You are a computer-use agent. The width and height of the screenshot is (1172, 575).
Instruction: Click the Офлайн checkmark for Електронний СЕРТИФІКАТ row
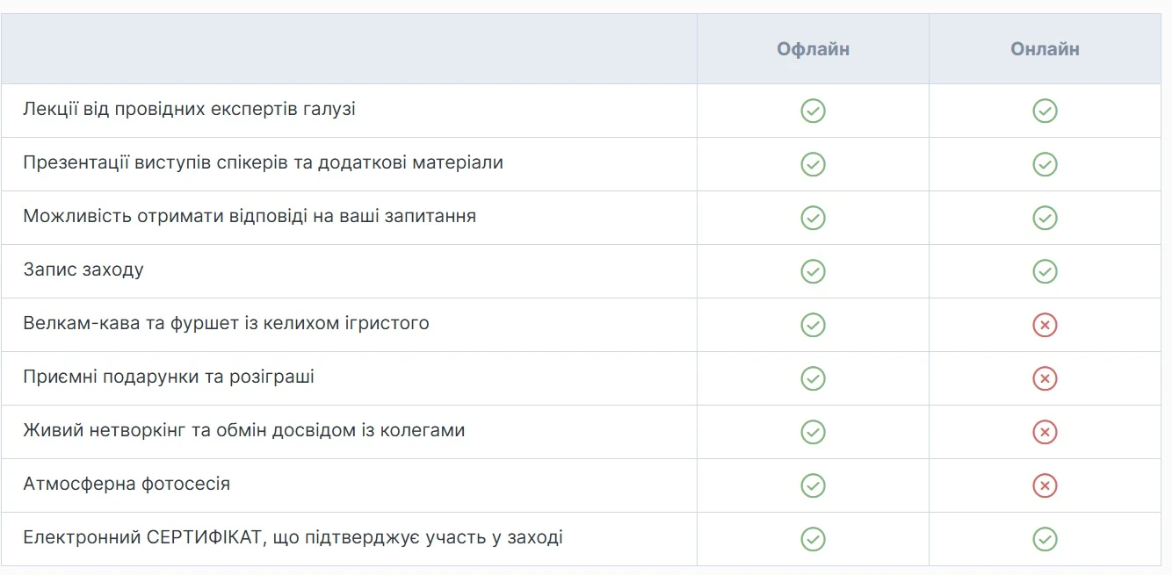click(x=813, y=539)
